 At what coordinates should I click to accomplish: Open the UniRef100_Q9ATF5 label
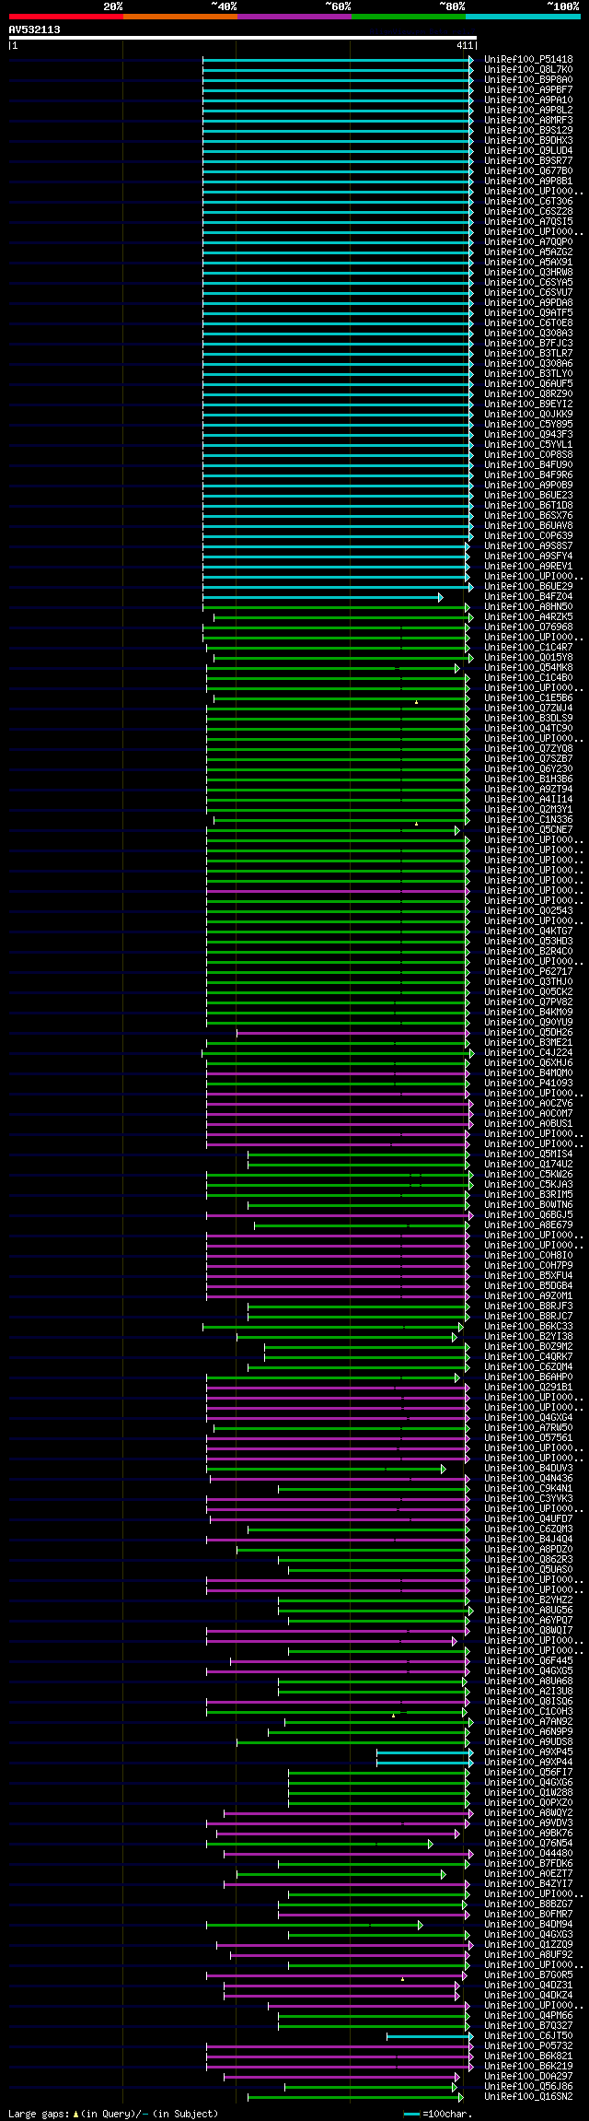click(528, 313)
